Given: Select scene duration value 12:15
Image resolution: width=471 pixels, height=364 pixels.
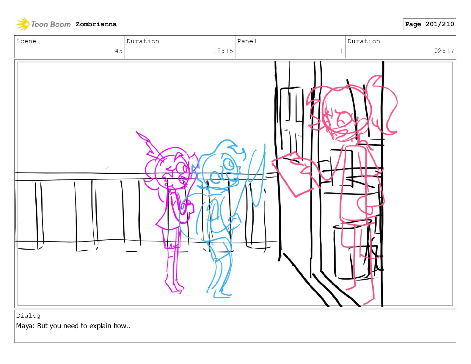Looking at the screenshot, I should [223, 51].
